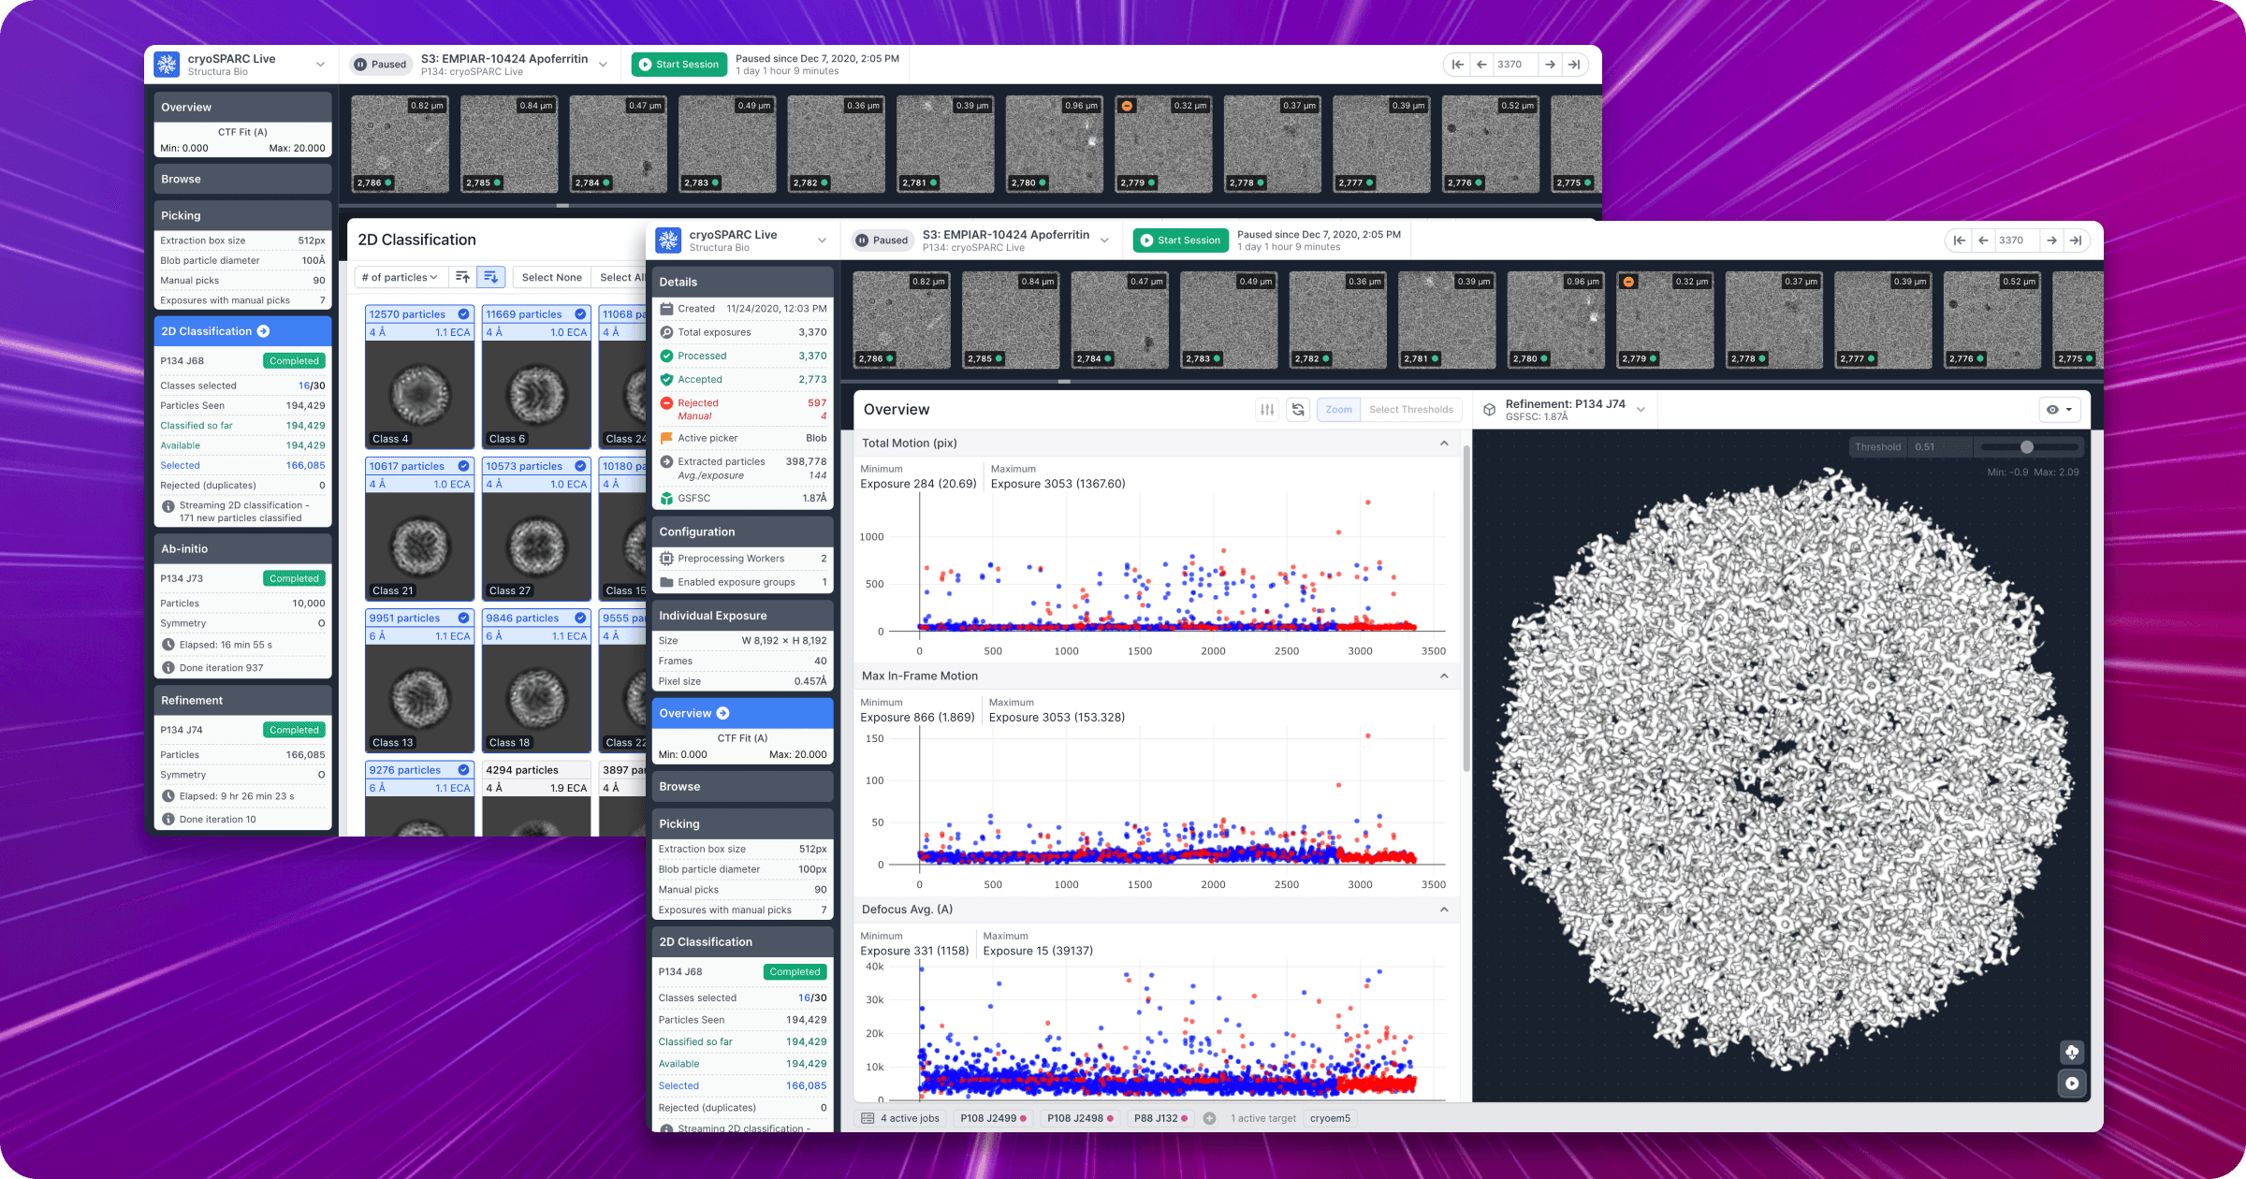Toggle the 9951 particles class selection
The width and height of the screenshot is (2246, 1179).
(x=463, y=619)
